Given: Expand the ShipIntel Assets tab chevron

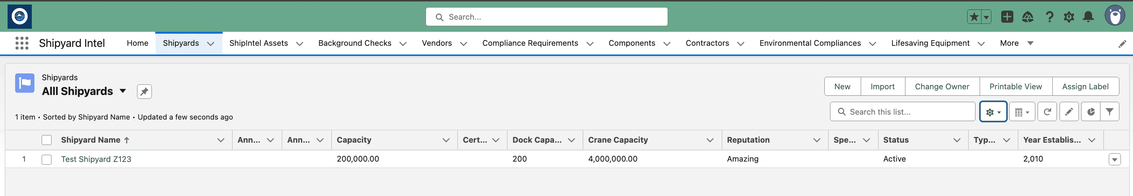Looking at the screenshot, I should click(300, 44).
